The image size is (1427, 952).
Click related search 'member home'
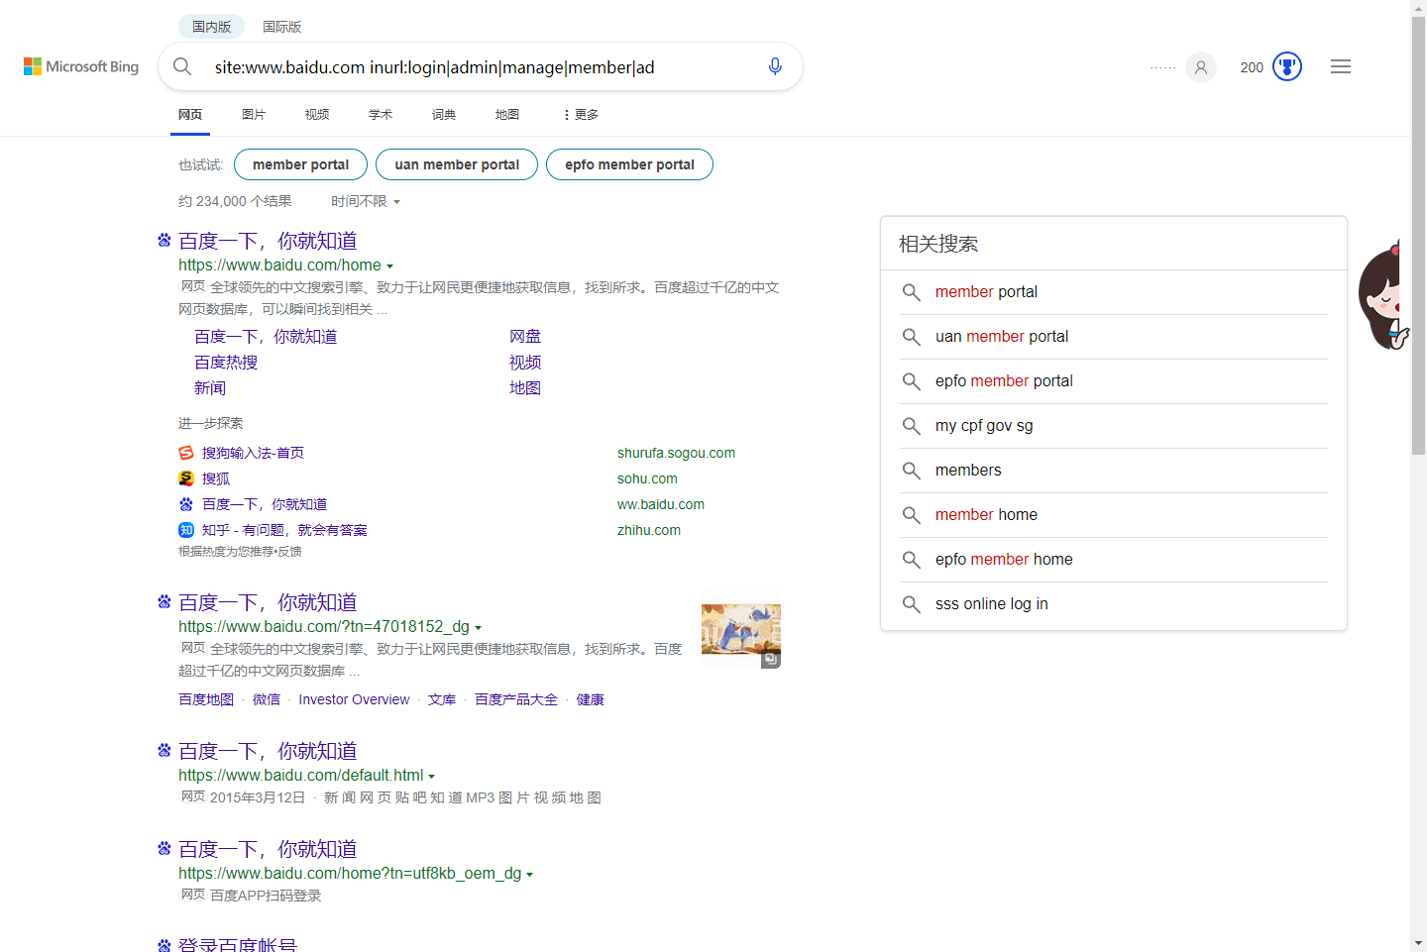pyautogui.click(x=986, y=515)
